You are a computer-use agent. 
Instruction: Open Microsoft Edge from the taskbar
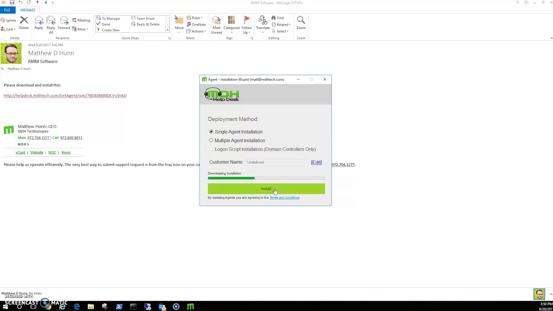pos(76,307)
